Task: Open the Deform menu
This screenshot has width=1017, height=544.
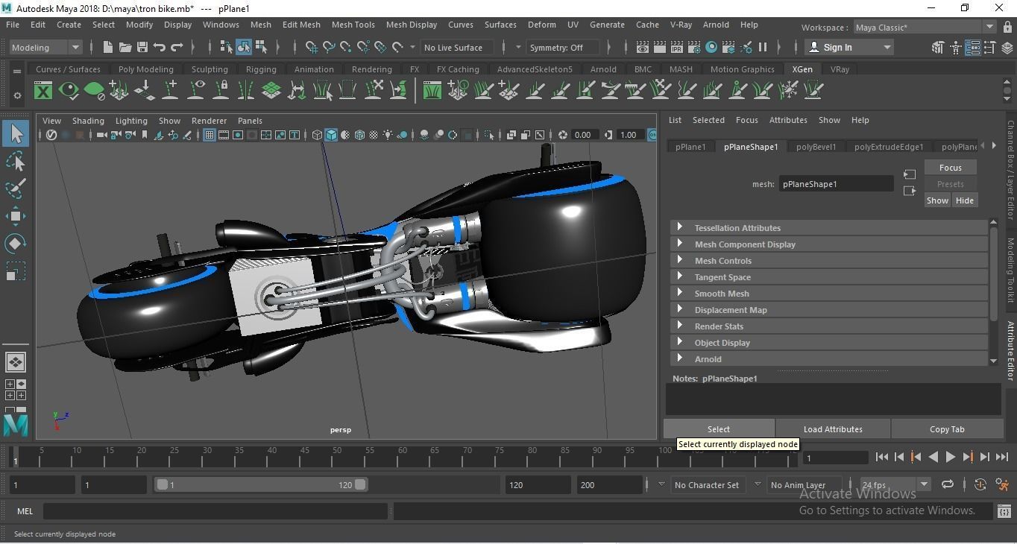Action: [x=541, y=25]
